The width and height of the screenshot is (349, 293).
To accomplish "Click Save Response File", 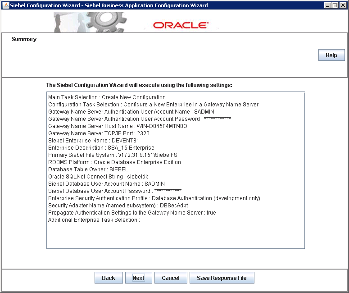I will [222, 278].
